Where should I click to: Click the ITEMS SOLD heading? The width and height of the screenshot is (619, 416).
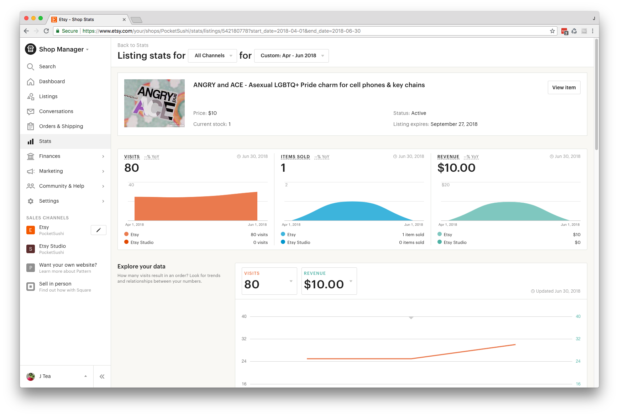click(295, 157)
